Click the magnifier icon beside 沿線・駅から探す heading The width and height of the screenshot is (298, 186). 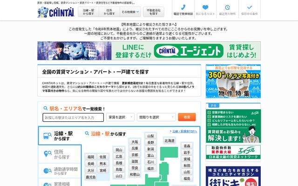(x=87, y=133)
